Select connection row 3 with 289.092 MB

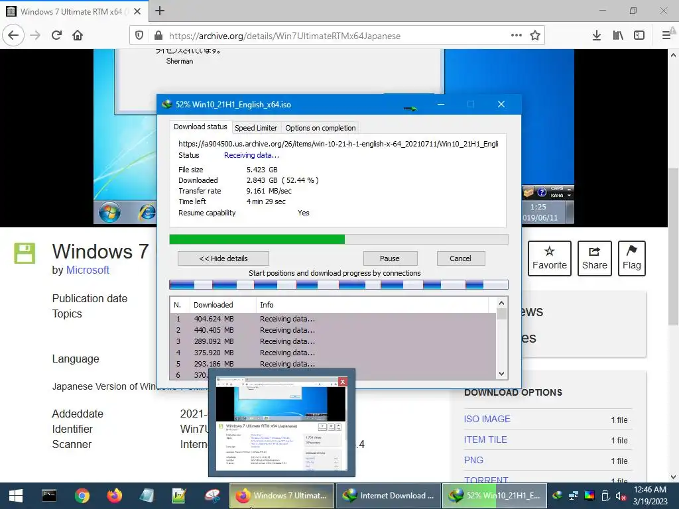click(x=333, y=341)
